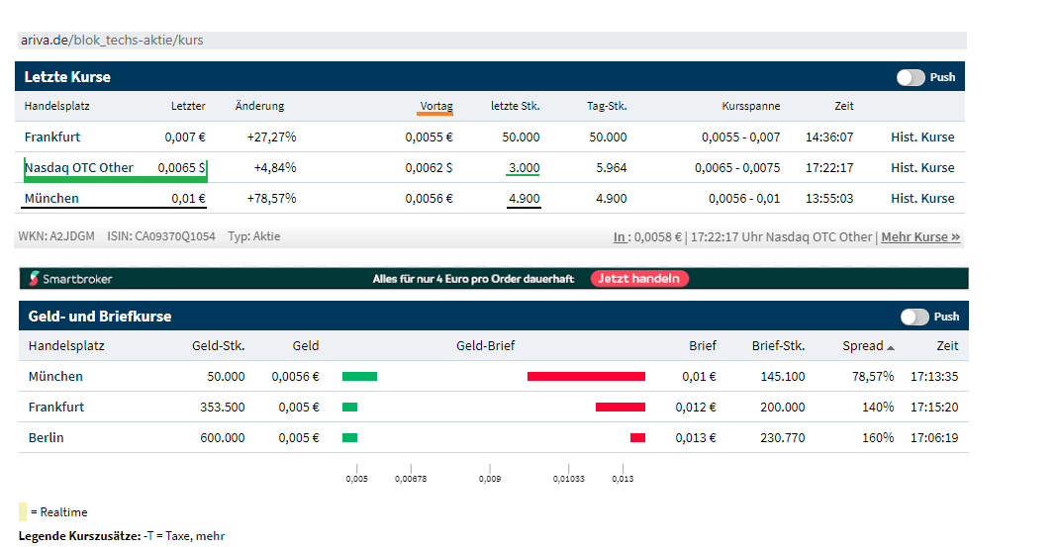Screen dimensions: 1058x547
Task: Select Frankfurt in Letzte Kurse table
Action: point(52,137)
